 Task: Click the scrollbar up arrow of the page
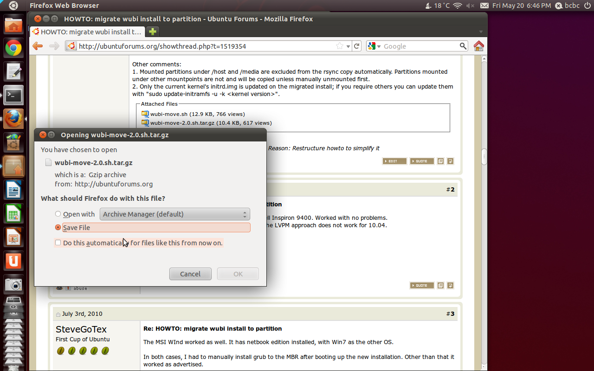point(484,59)
